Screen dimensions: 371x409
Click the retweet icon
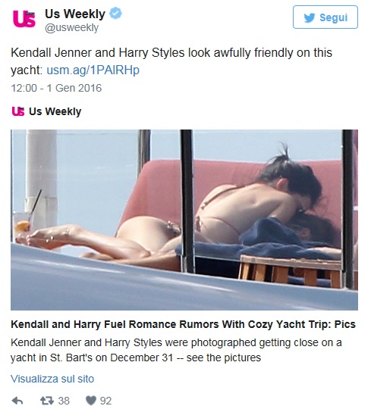point(47,401)
